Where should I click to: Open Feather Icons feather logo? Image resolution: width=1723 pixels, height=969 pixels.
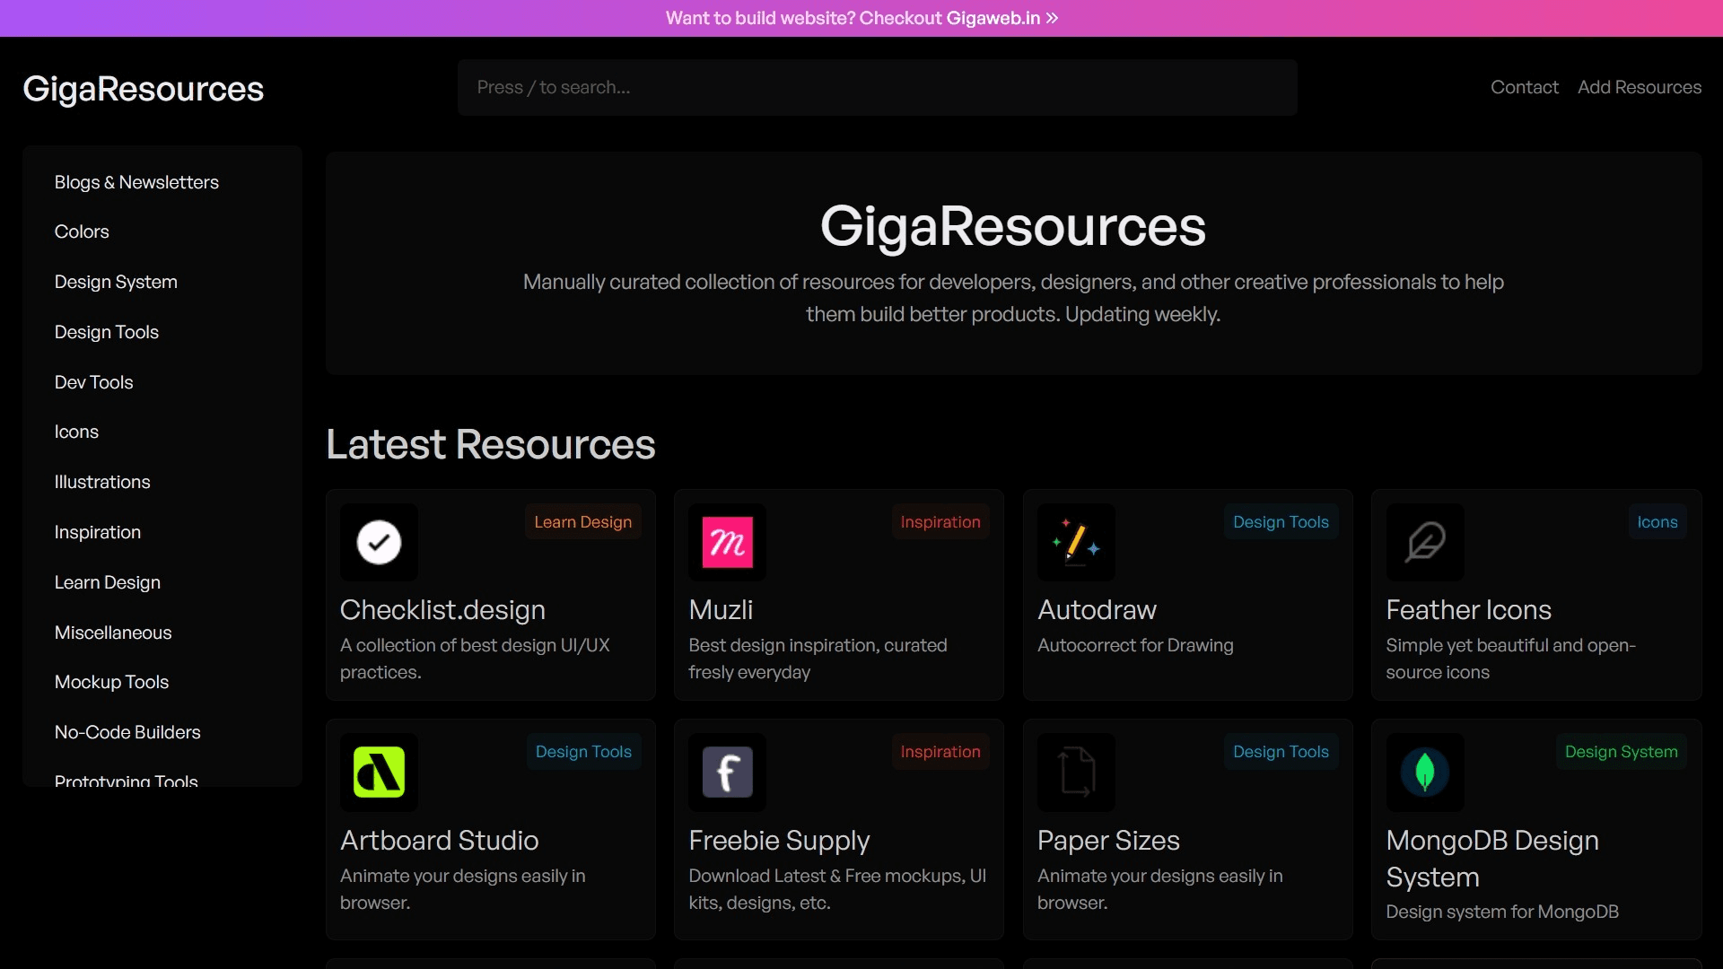(1424, 542)
